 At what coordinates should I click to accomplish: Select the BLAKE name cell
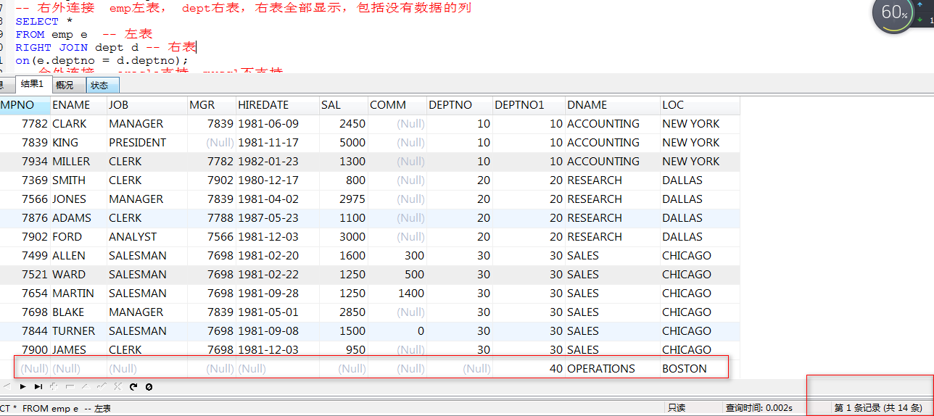click(x=78, y=312)
